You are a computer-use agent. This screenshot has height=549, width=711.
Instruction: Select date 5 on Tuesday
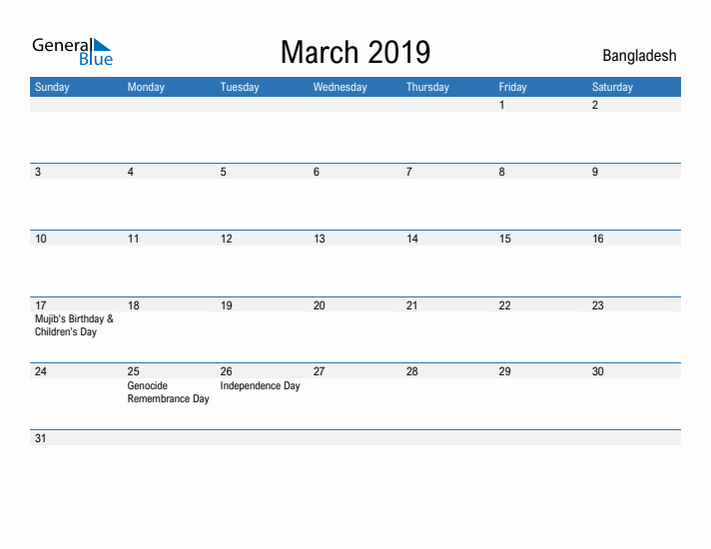coord(223,172)
